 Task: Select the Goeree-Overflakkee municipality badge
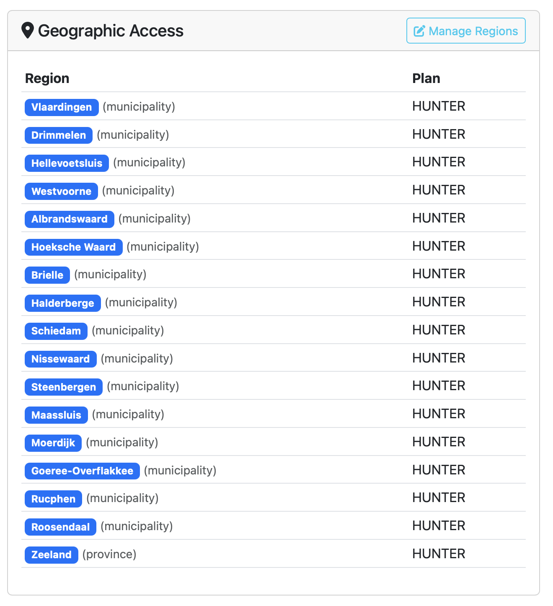pyautogui.click(x=82, y=471)
